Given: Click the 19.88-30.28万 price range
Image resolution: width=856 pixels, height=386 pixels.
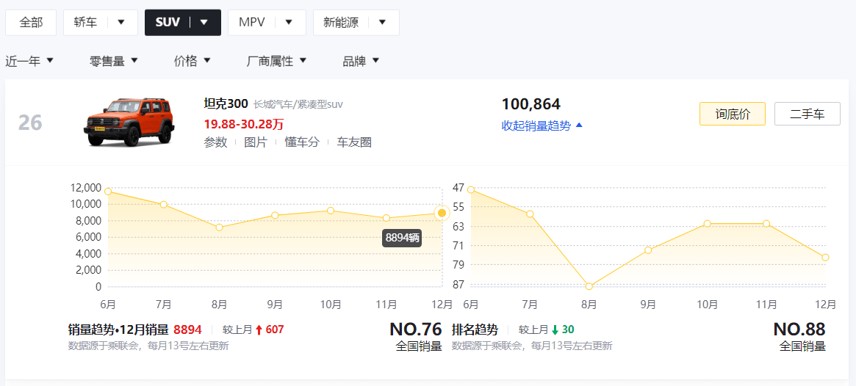Looking at the screenshot, I should [x=243, y=124].
